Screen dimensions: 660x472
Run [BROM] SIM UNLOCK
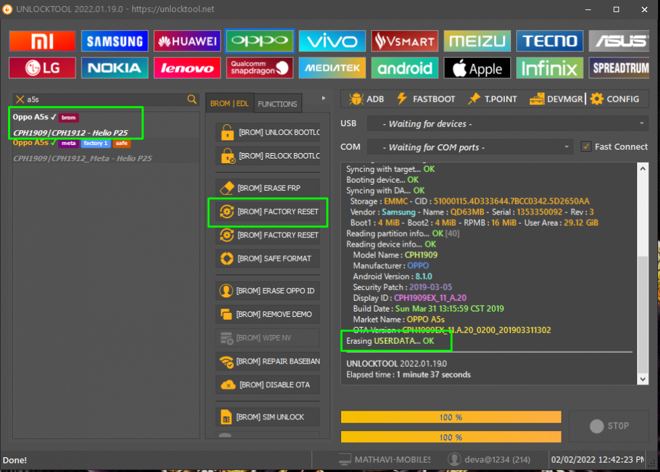268,417
